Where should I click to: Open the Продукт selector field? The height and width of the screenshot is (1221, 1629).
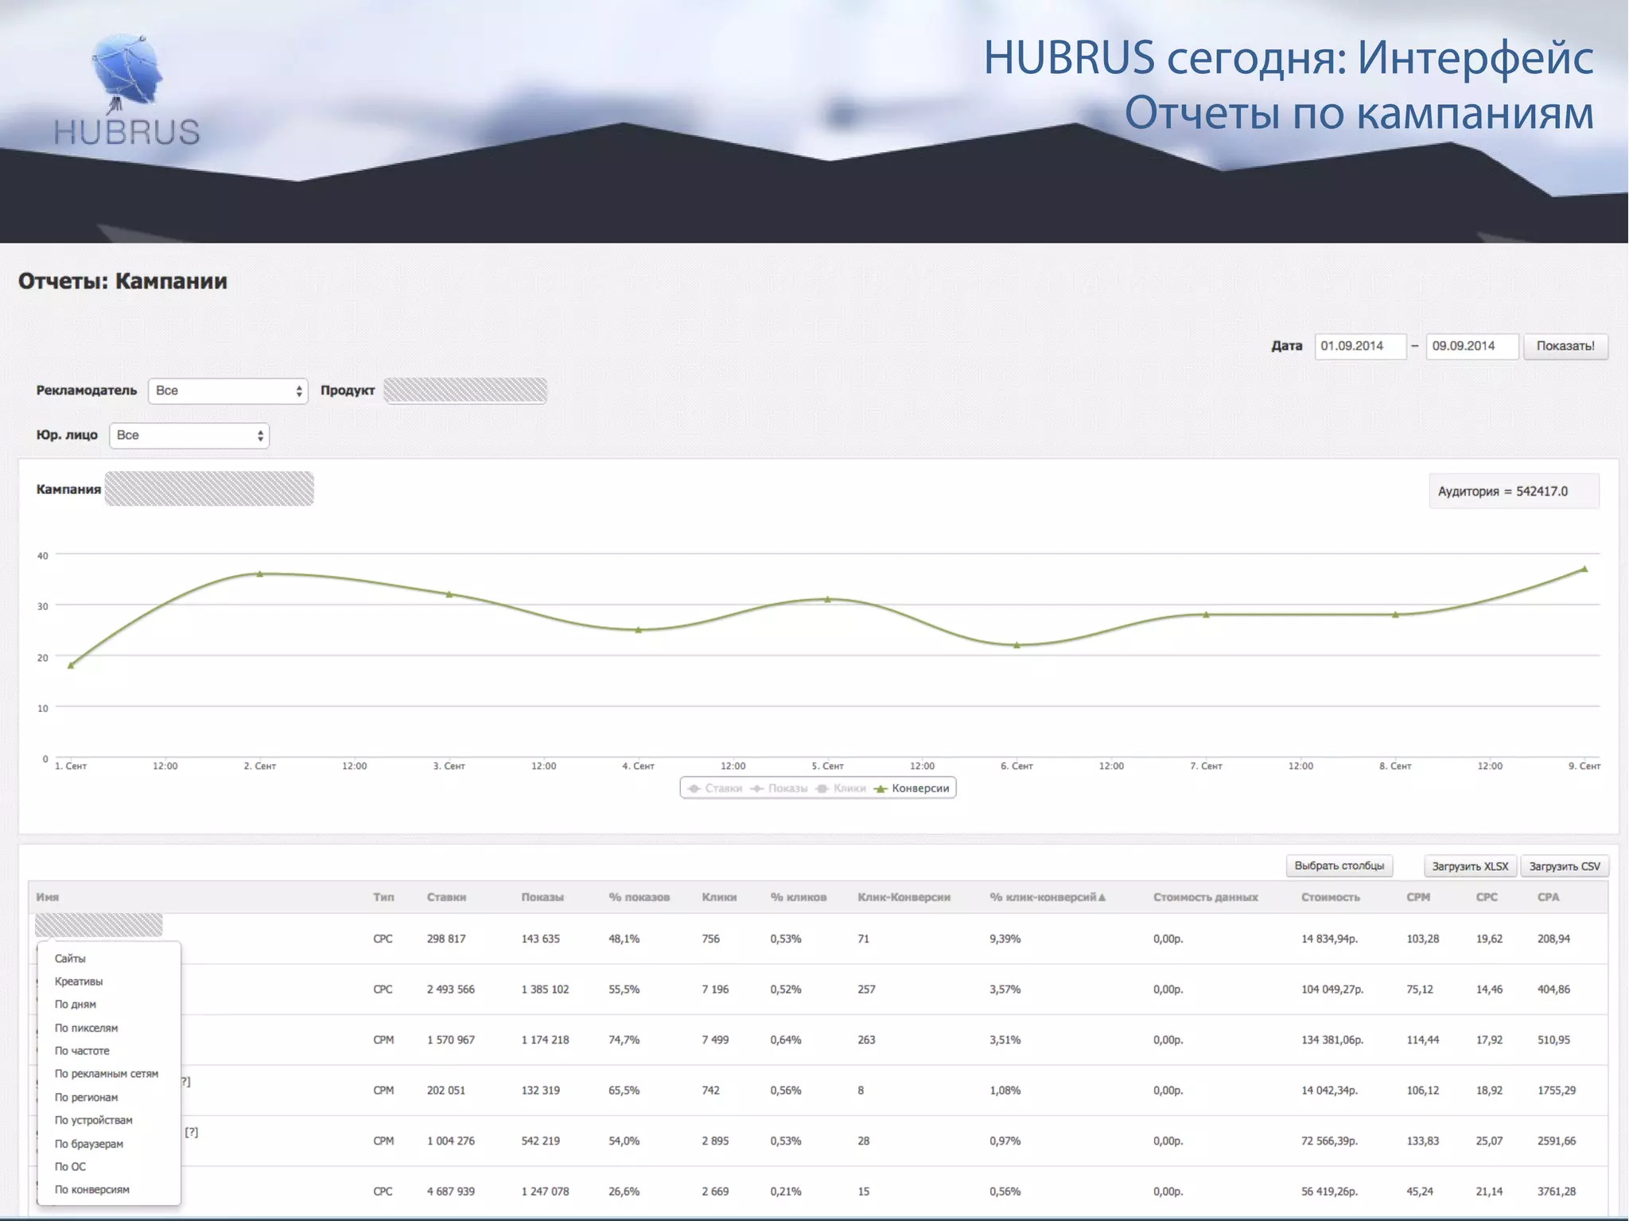pos(465,391)
